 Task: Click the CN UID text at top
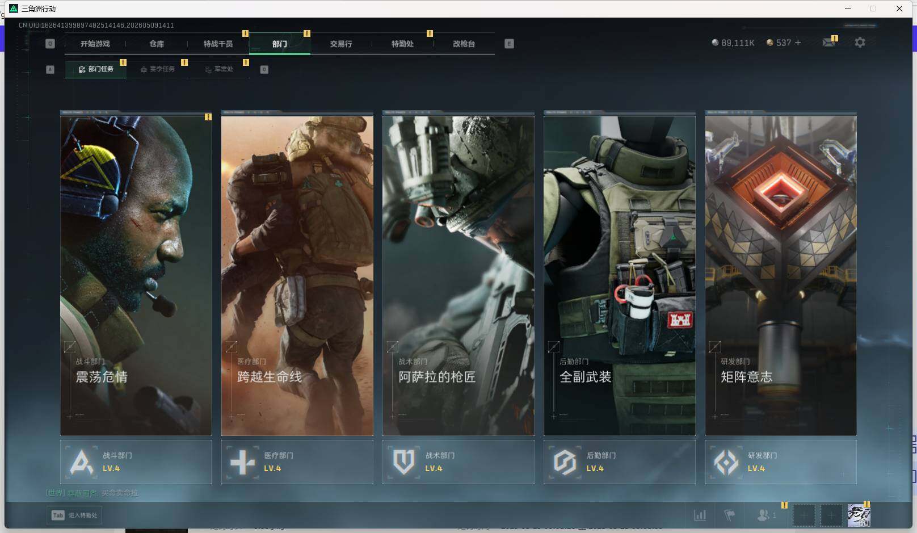[x=96, y=26]
